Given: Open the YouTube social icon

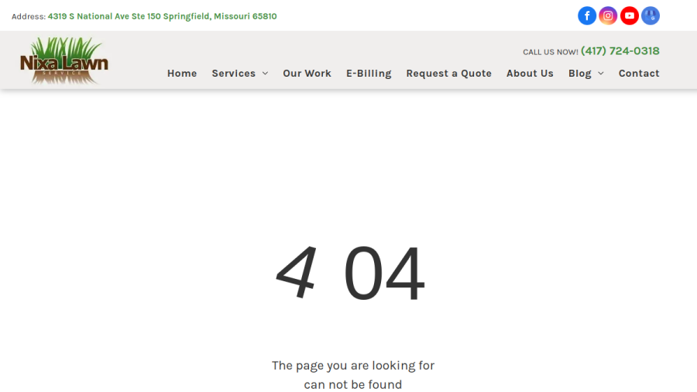Looking at the screenshot, I should (630, 16).
